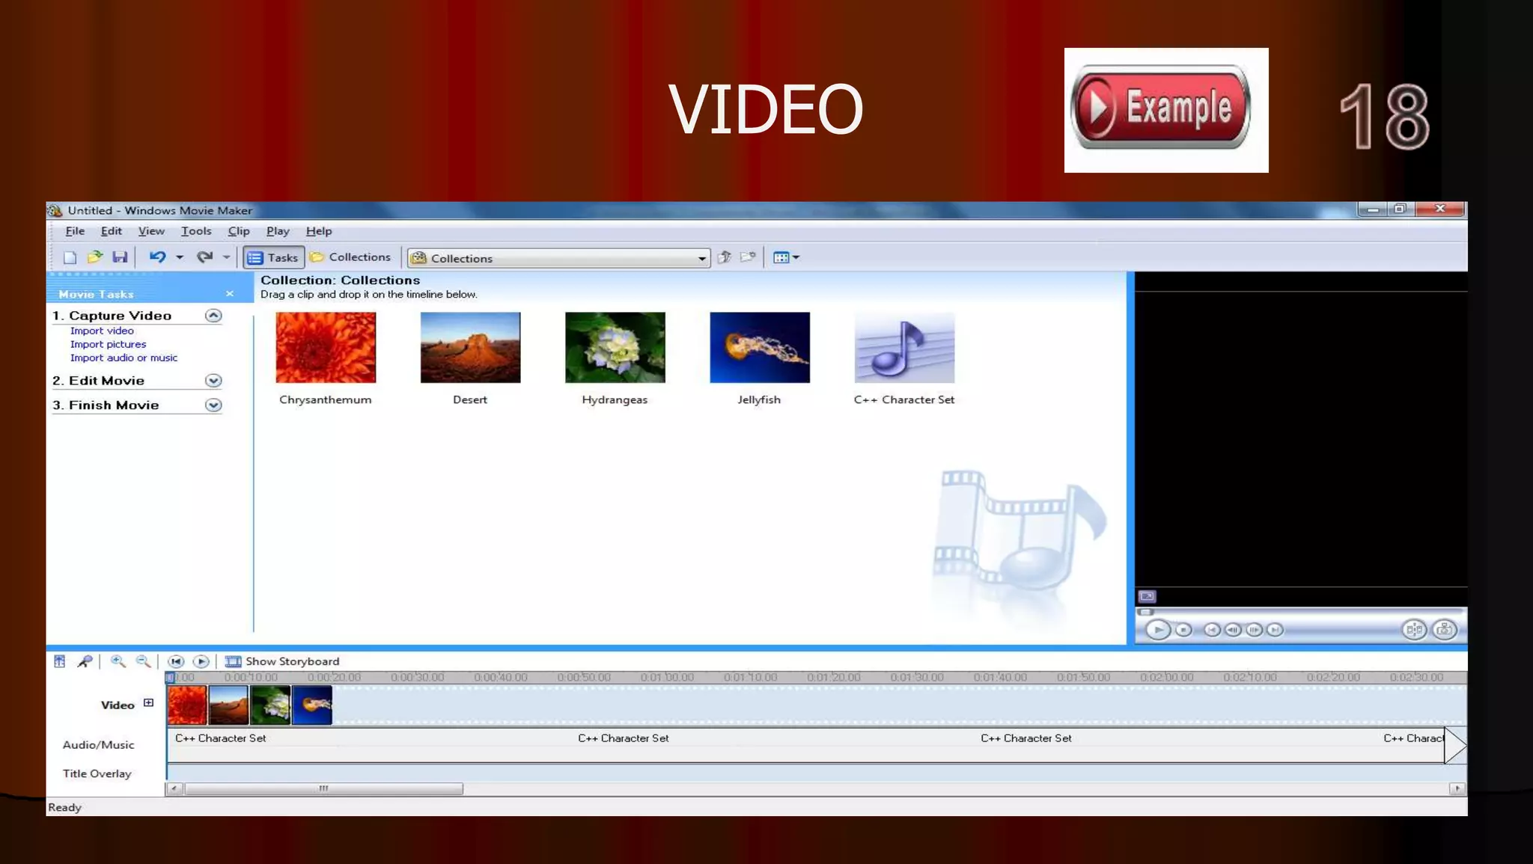The width and height of the screenshot is (1533, 864).
Task: Click the Next Frame button
Action: coord(1254,630)
